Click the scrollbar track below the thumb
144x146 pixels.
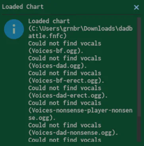tap(139, 129)
